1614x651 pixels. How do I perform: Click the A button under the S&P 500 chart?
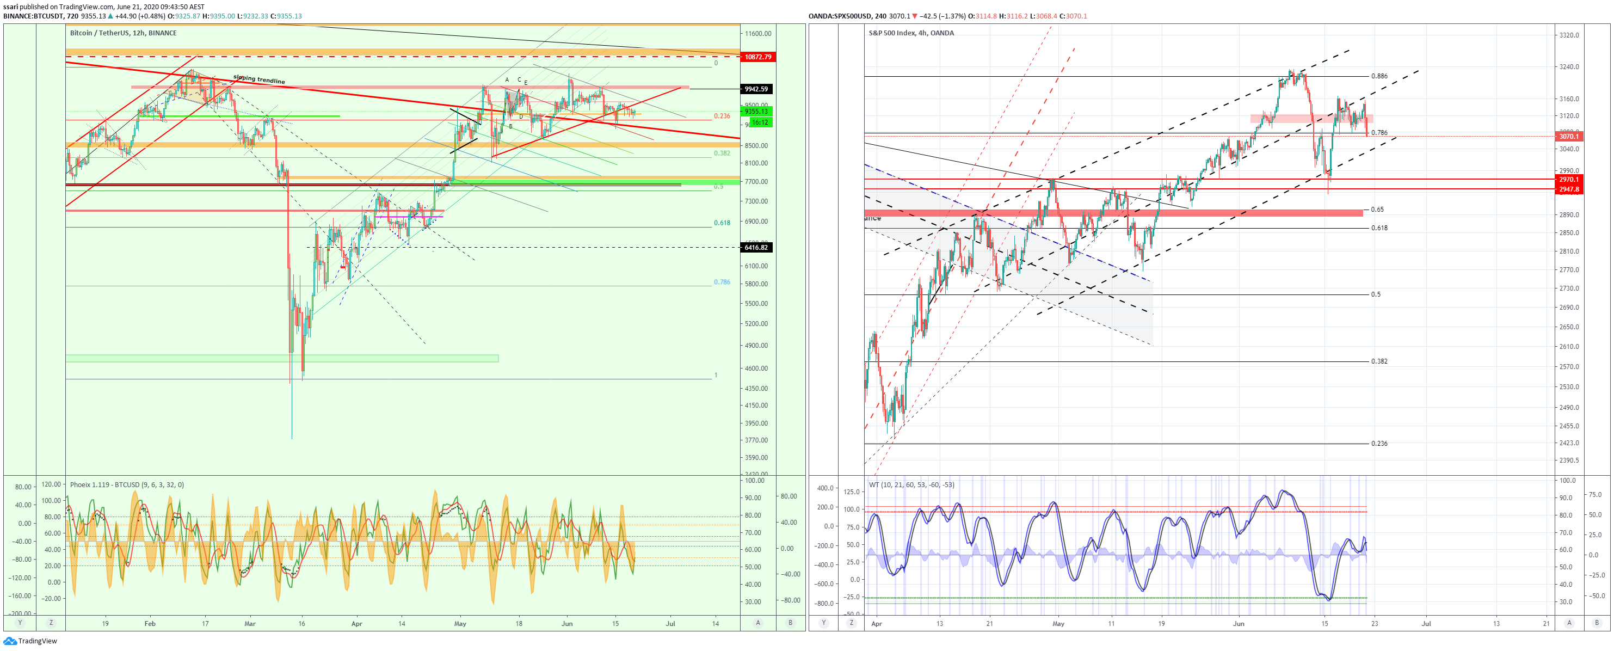[1569, 623]
